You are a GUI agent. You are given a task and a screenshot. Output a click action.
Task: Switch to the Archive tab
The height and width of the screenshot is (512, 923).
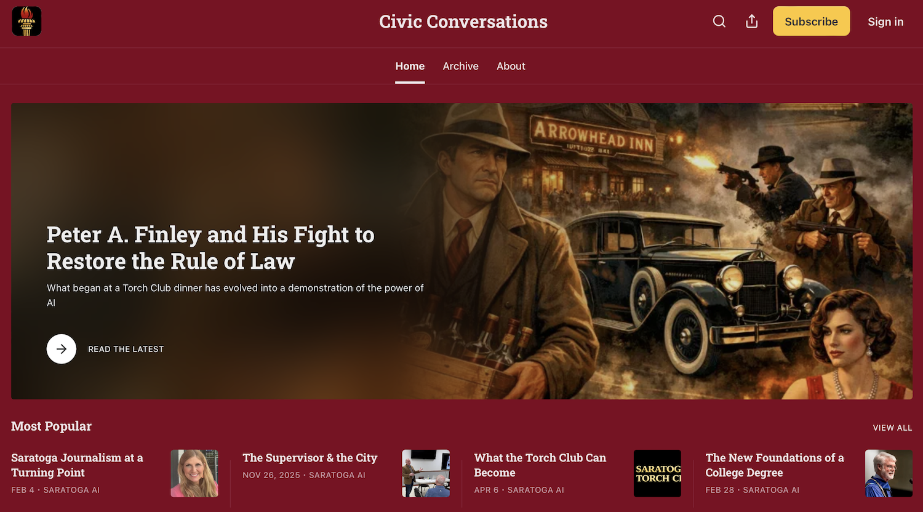460,66
